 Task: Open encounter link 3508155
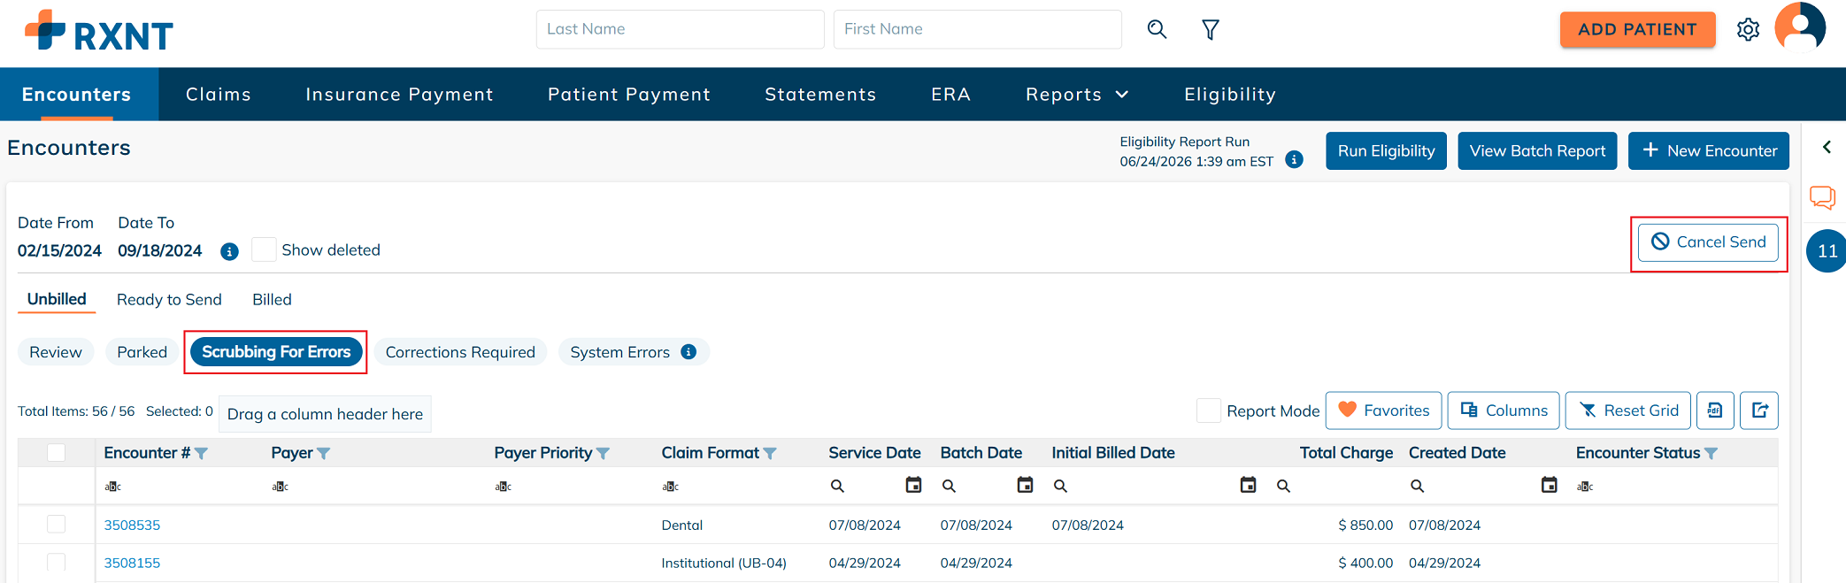tap(132, 564)
